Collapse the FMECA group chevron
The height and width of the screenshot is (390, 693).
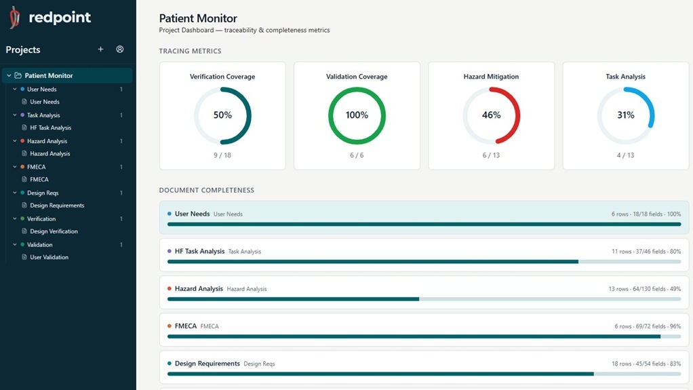[15, 167]
